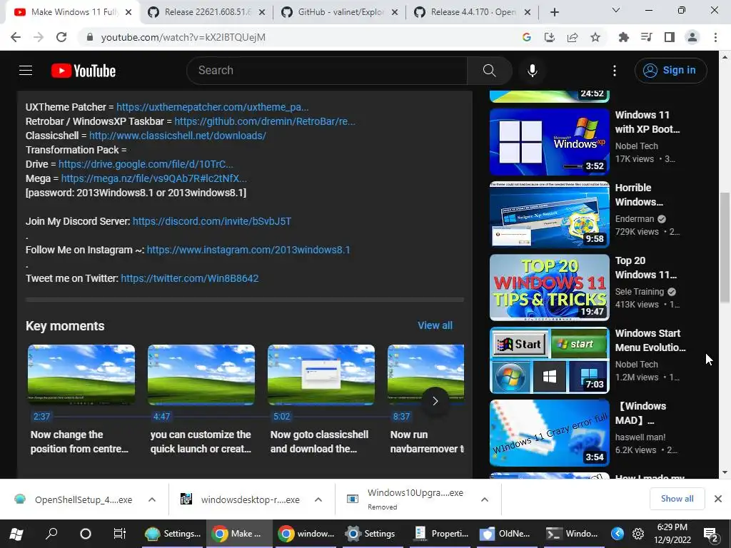Open the Chrome profile avatar
Image resolution: width=731 pixels, height=548 pixels.
(692, 37)
